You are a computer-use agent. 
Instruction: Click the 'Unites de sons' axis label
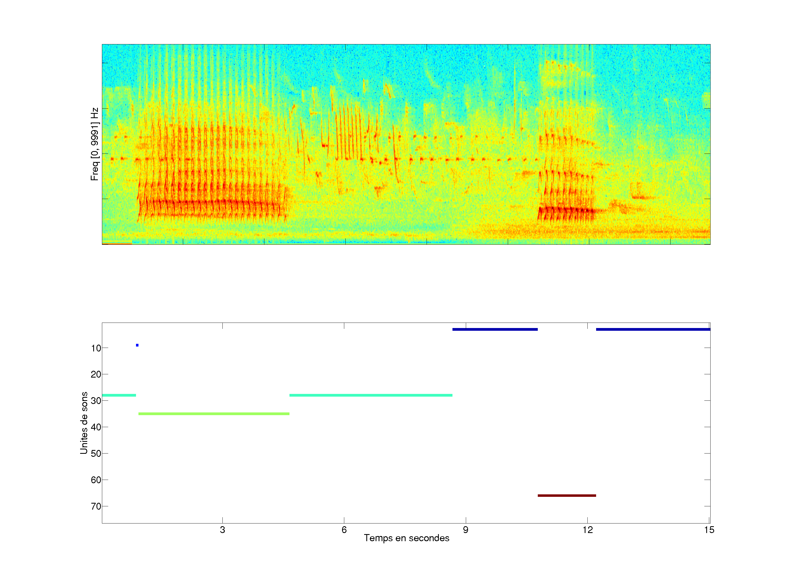(x=84, y=423)
